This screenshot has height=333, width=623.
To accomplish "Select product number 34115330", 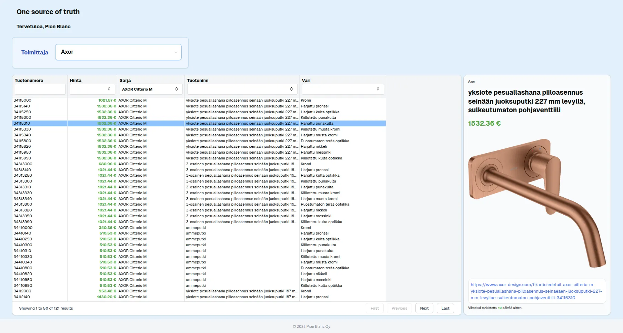I will [22, 129].
